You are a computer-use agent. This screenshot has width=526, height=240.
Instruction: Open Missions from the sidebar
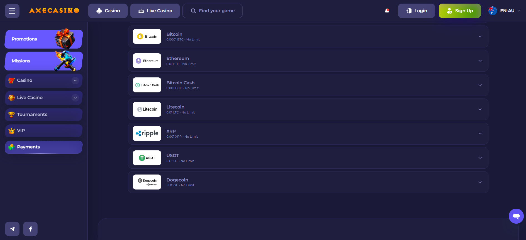tap(44, 61)
